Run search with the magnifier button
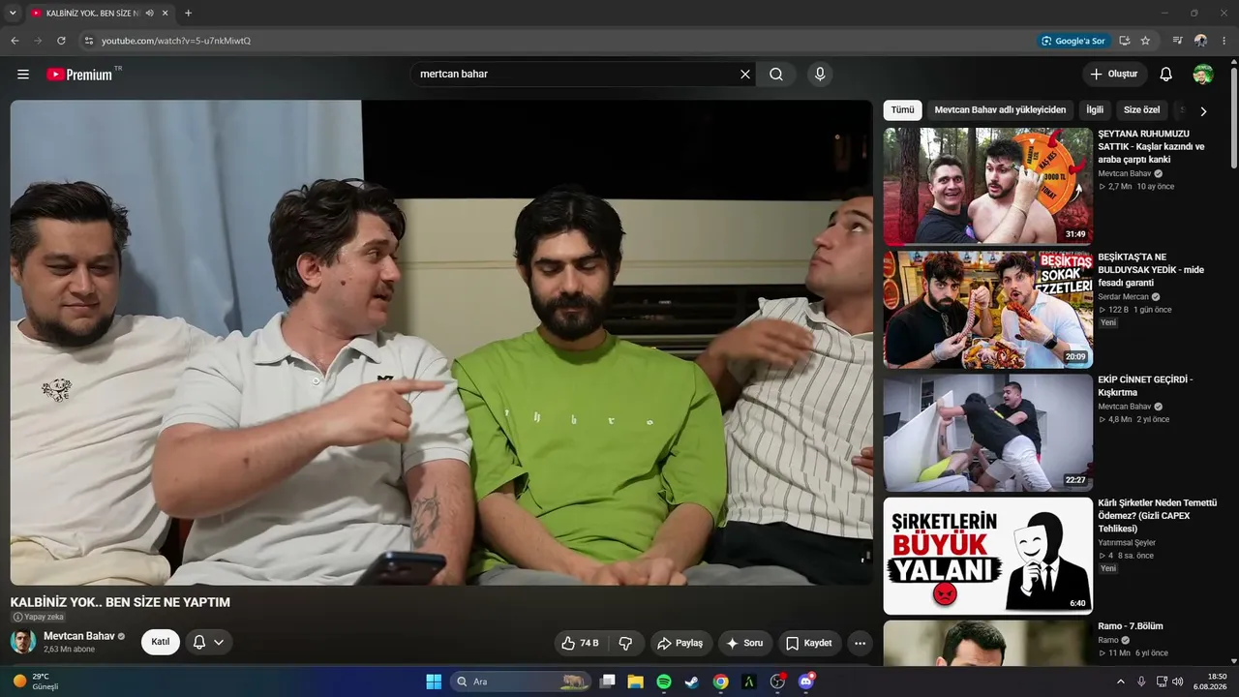Image resolution: width=1239 pixels, height=697 pixels. (x=776, y=75)
